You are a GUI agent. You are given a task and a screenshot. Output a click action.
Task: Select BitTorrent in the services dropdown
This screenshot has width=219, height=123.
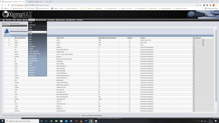pos(37,72)
